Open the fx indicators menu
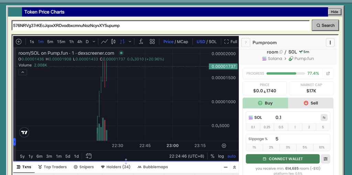 141,42
